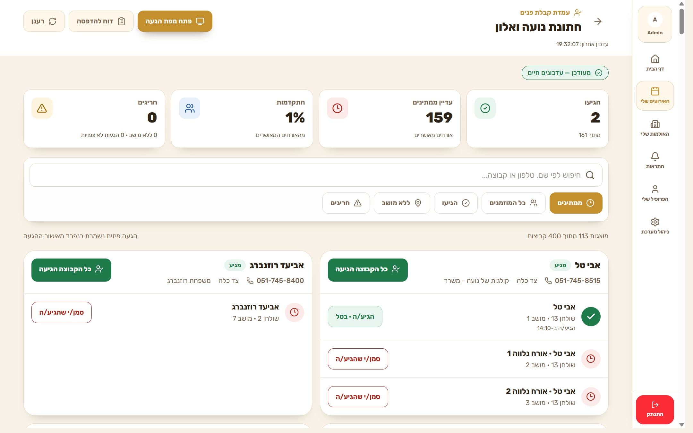Click the clock status icon beside אביעד רוזנברג
This screenshot has width=693, height=433.
tap(294, 312)
